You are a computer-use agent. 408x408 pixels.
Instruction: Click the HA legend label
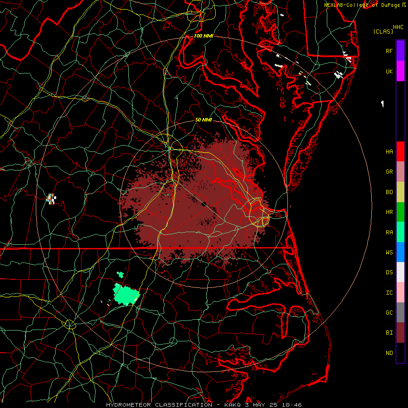coord(389,151)
